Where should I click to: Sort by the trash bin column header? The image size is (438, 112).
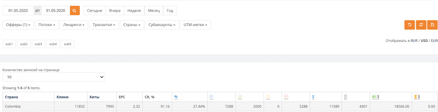345,97
